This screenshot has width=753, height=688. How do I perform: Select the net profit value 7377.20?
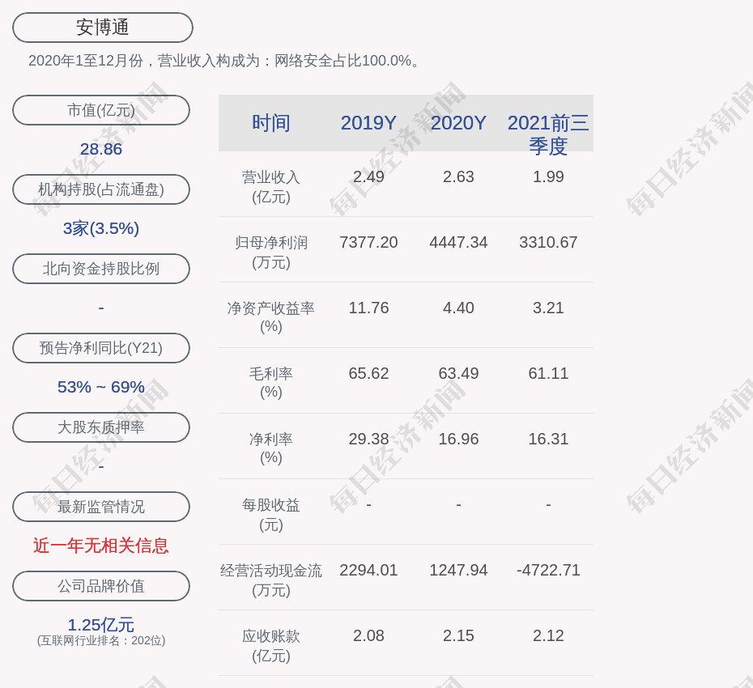coord(368,242)
